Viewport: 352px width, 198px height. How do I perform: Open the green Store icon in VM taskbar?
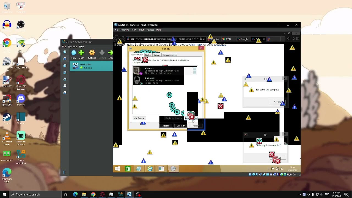click(128, 169)
